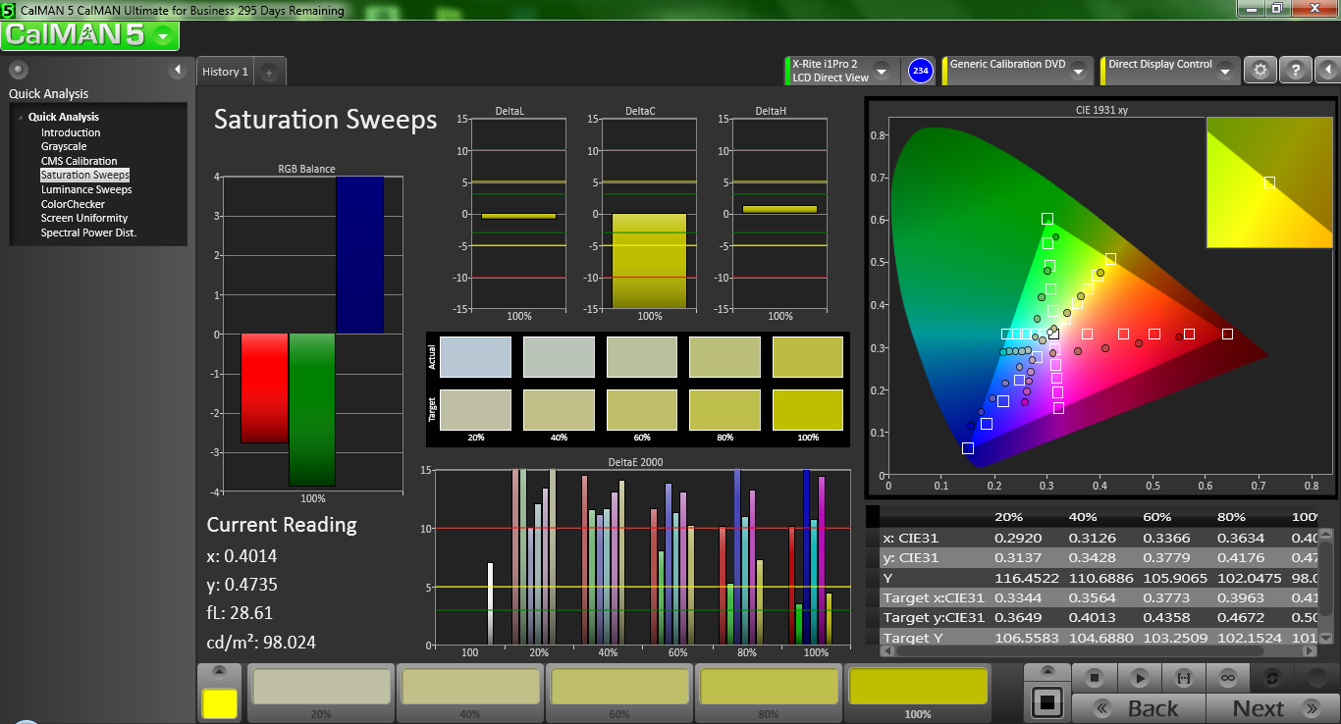This screenshot has width=1341, height=724.
Task: Toggle the round pin button in sidebar
Action: point(18,70)
